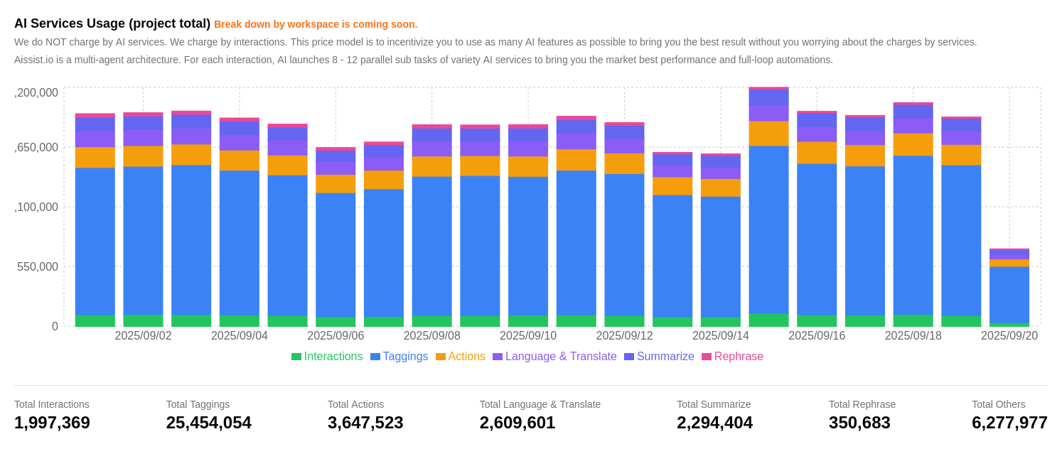This screenshot has height=449, width=1062.
Task: Click the Total Taggings value 25,454,054
Action: [x=208, y=423]
